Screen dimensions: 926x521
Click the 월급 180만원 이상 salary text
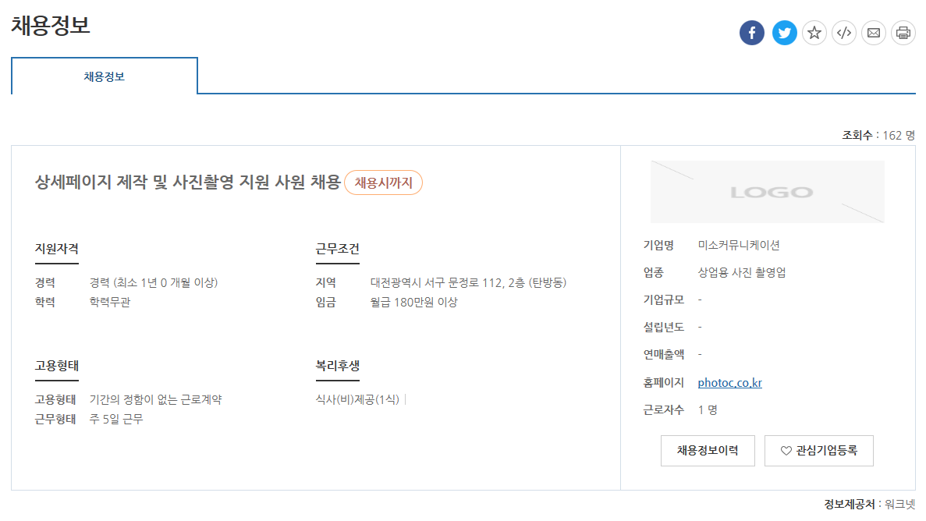pos(413,302)
